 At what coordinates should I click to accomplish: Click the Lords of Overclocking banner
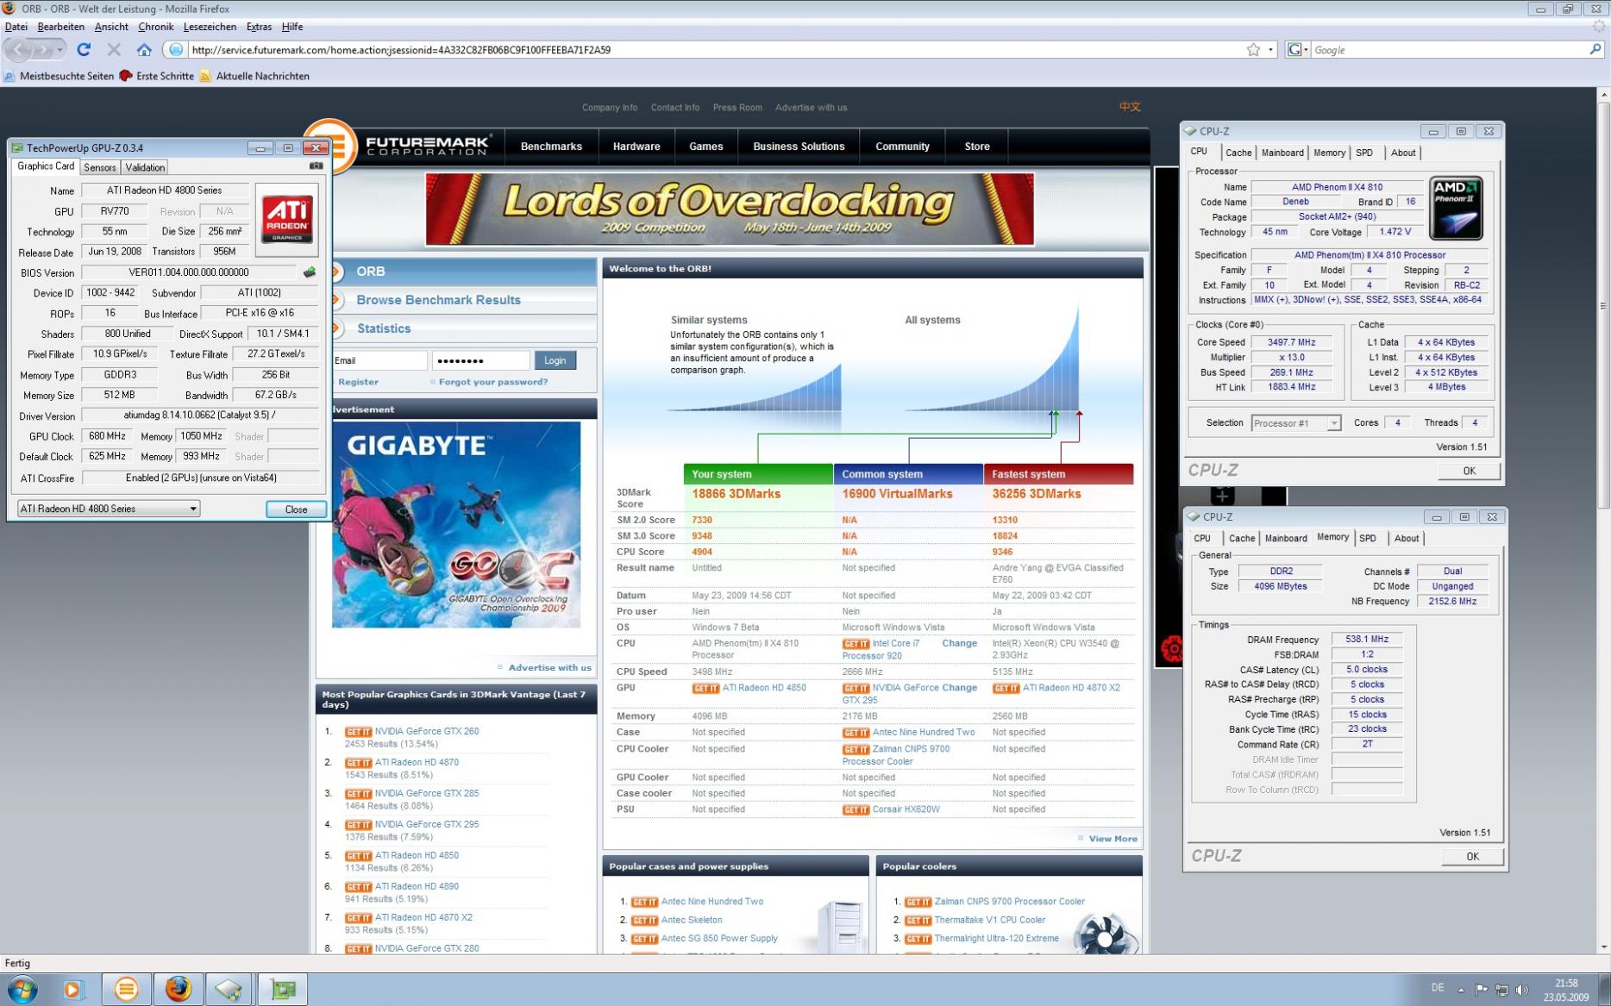(729, 209)
